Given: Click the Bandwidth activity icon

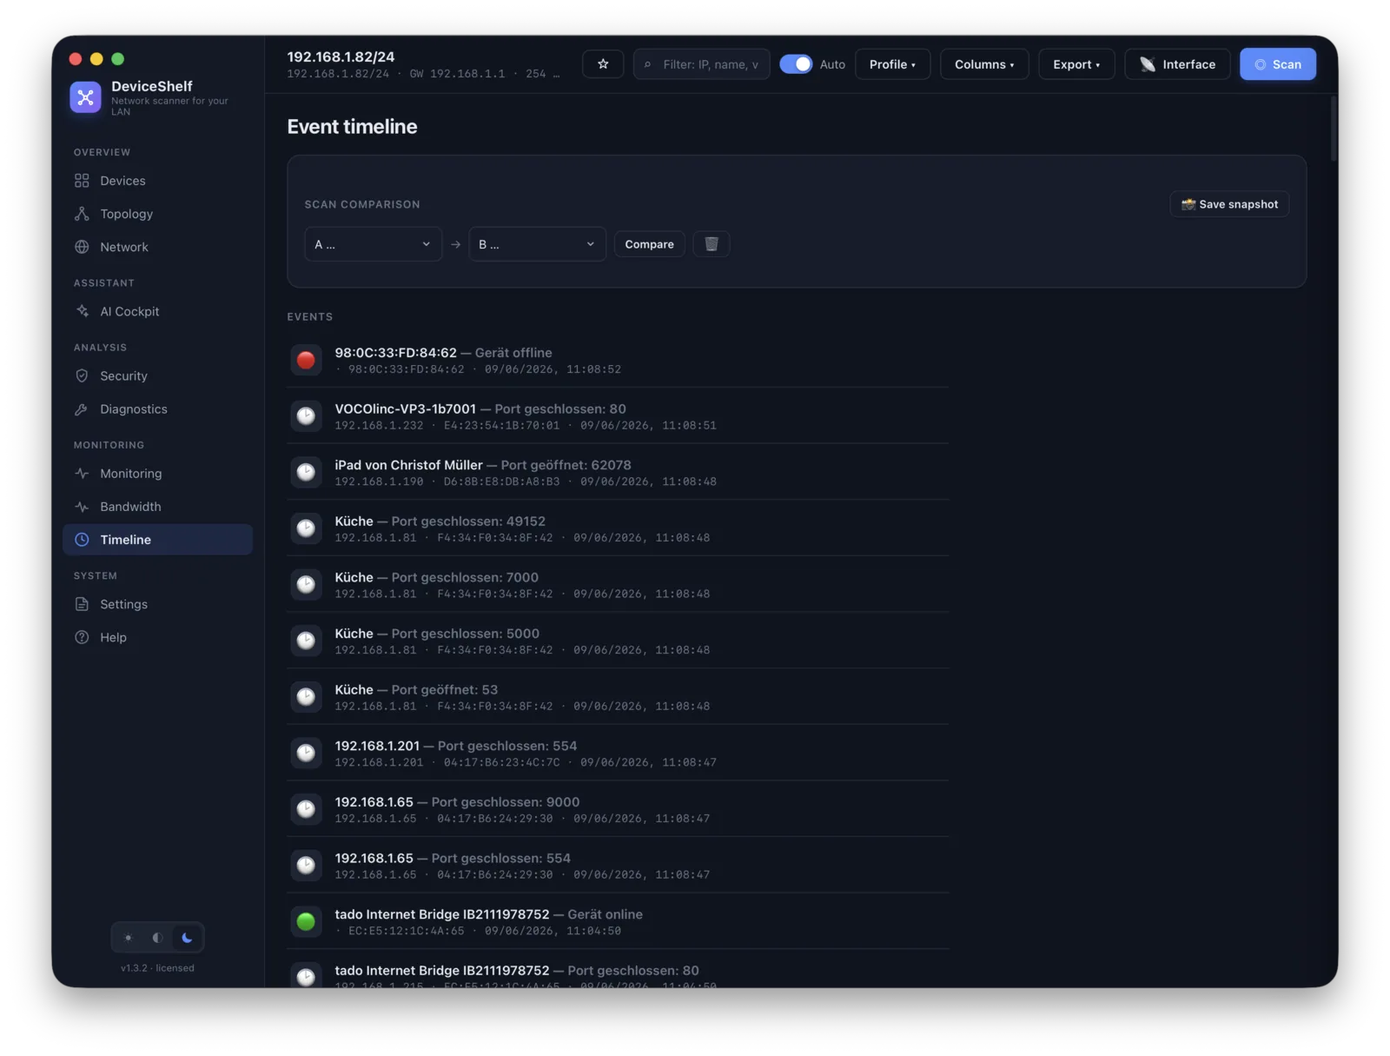Looking at the screenshot, I should [x=82, y=507].
